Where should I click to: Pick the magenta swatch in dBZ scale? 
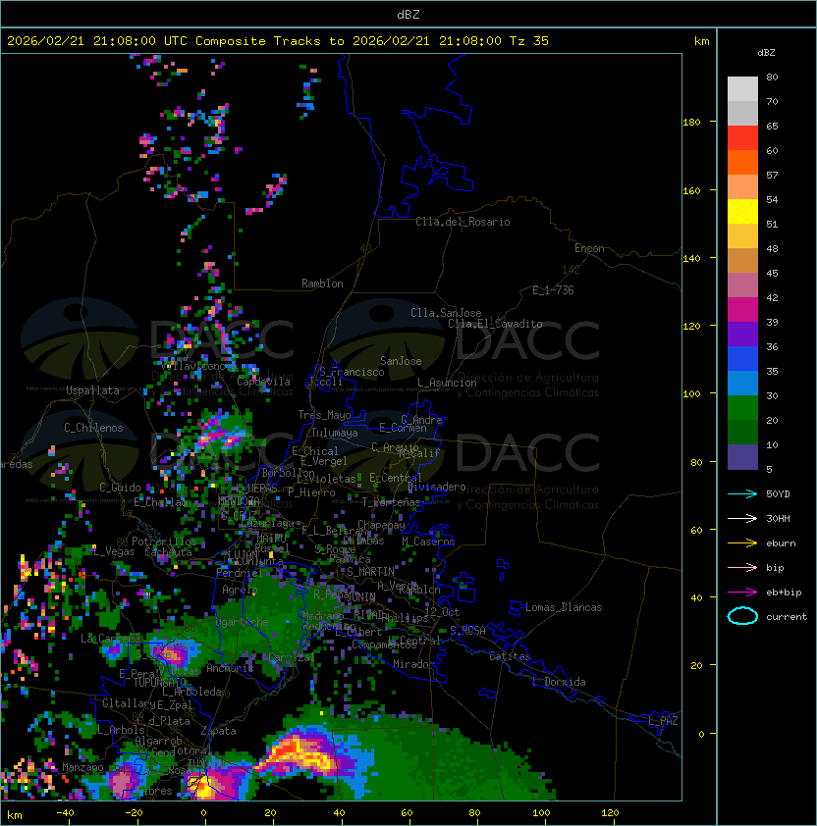pyautogui.click(x=742, y=309)
